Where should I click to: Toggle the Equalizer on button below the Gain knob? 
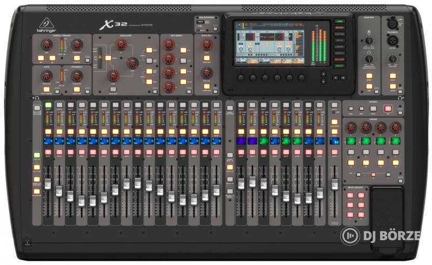click(x=113, y=89)
